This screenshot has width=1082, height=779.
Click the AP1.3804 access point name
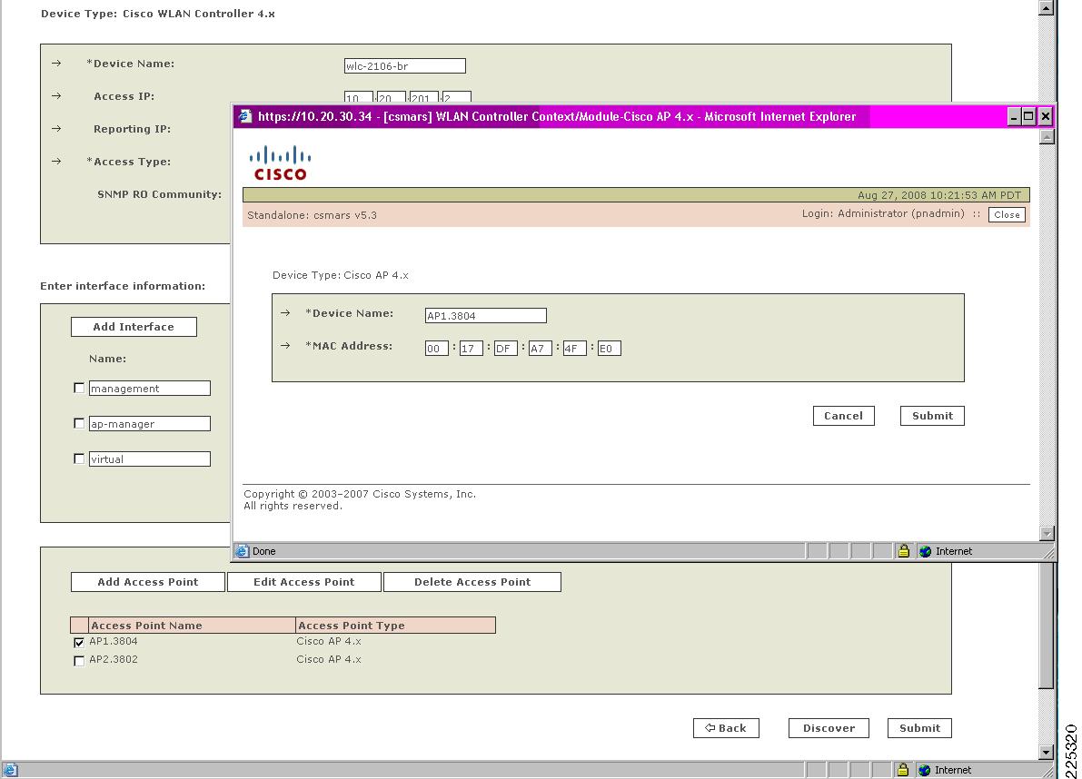pyautogui.click(x=114, y=641)
